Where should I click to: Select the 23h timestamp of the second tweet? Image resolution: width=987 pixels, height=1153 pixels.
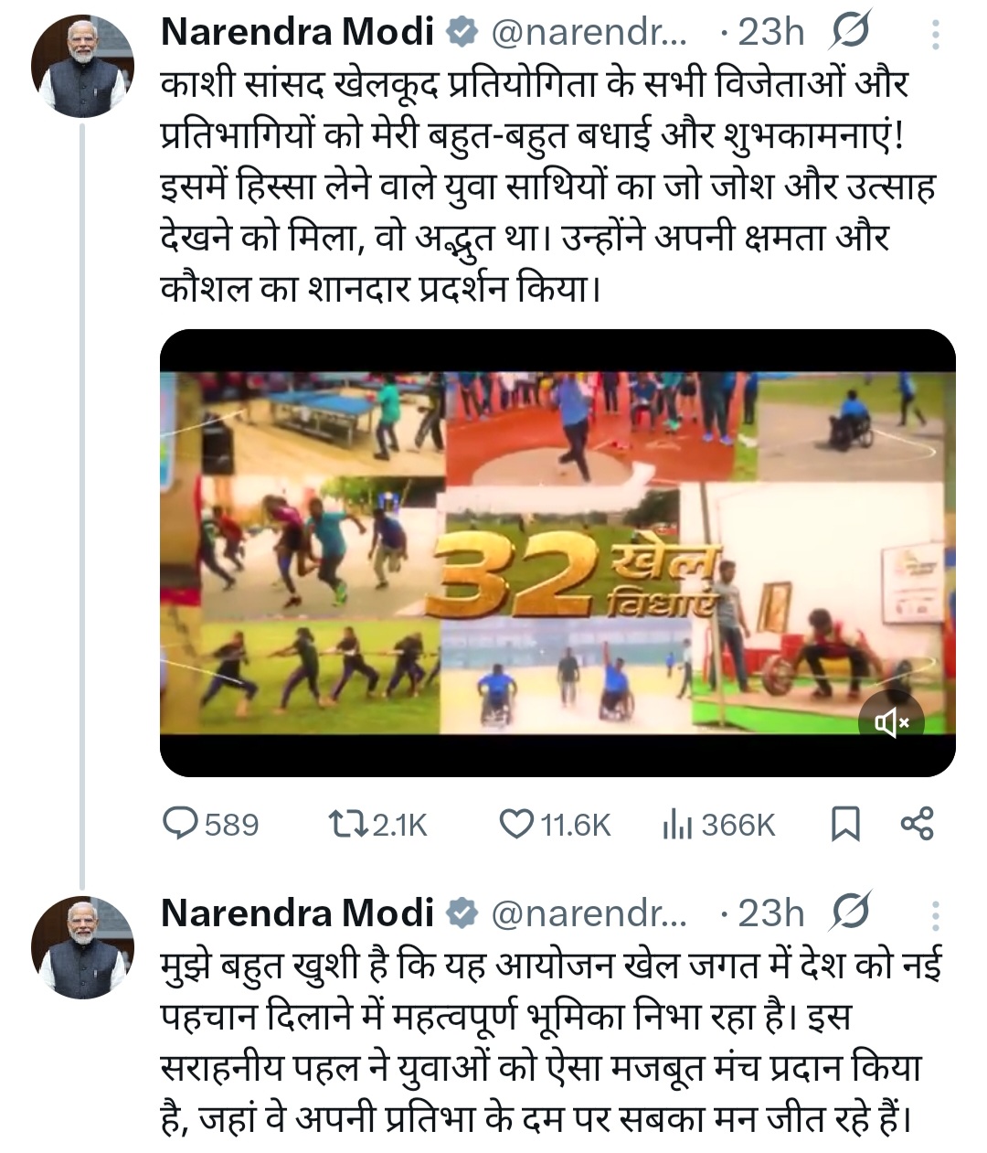coord(769,913)
